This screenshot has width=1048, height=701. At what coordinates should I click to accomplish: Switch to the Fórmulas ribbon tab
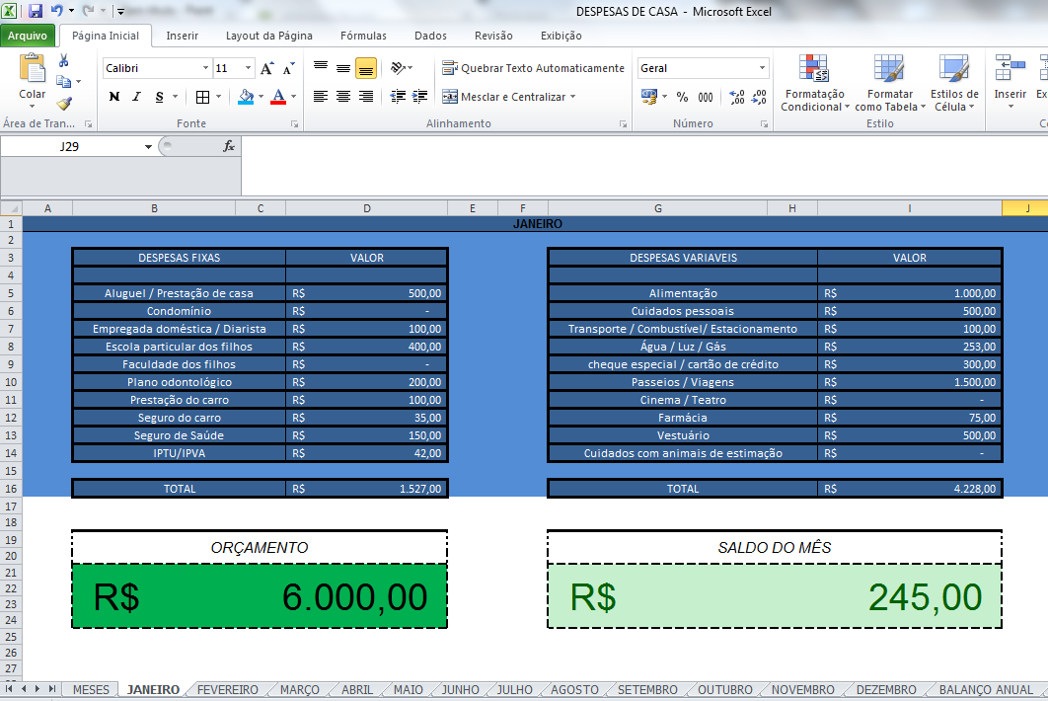click(x=363, y=36)
